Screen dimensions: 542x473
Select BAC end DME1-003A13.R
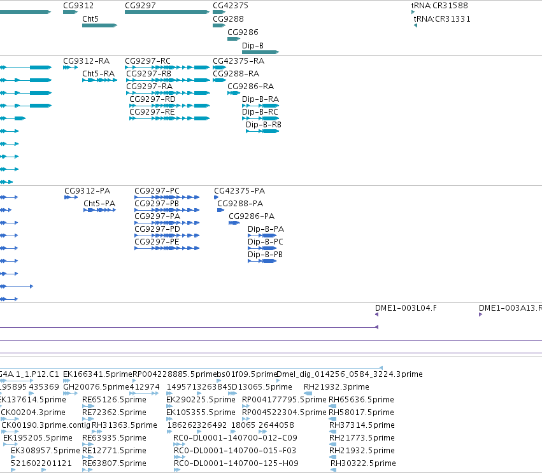point(510,308)
